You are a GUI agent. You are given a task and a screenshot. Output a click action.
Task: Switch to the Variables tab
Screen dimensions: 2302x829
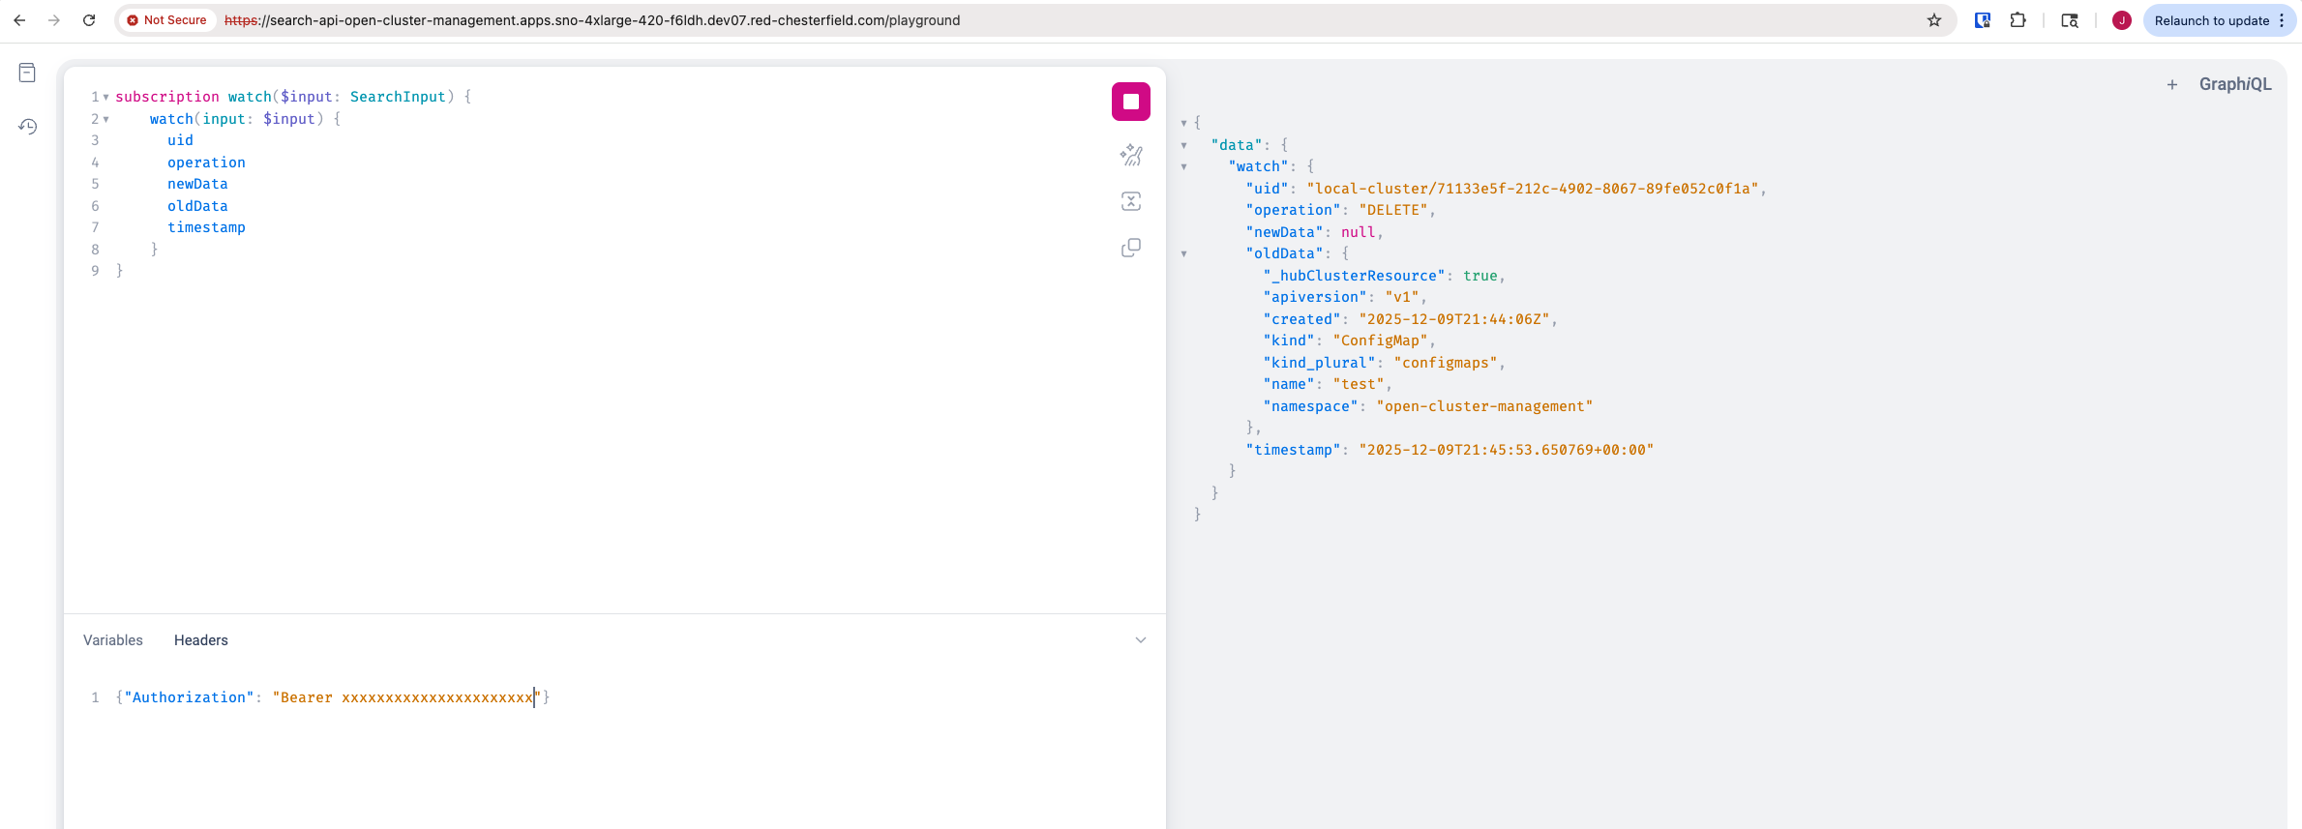click(113, 640)
